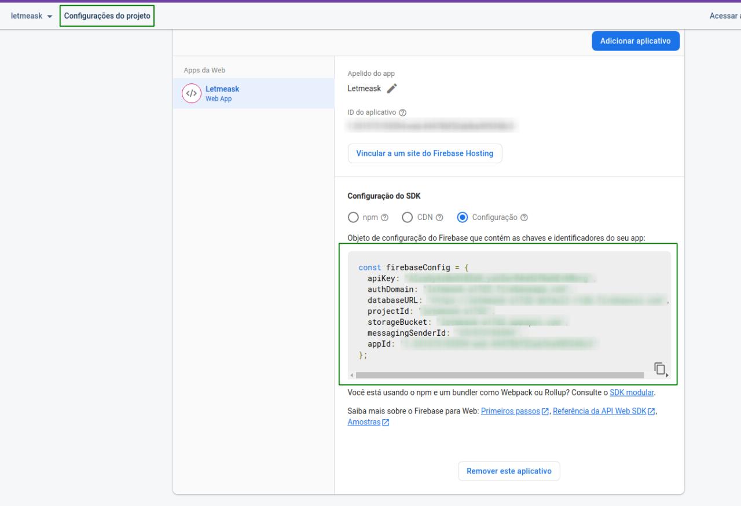Click the 'Apelido do app' label

[x=371, y=74]
